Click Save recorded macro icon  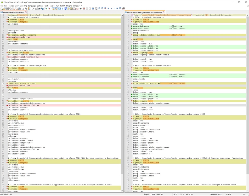96,9
